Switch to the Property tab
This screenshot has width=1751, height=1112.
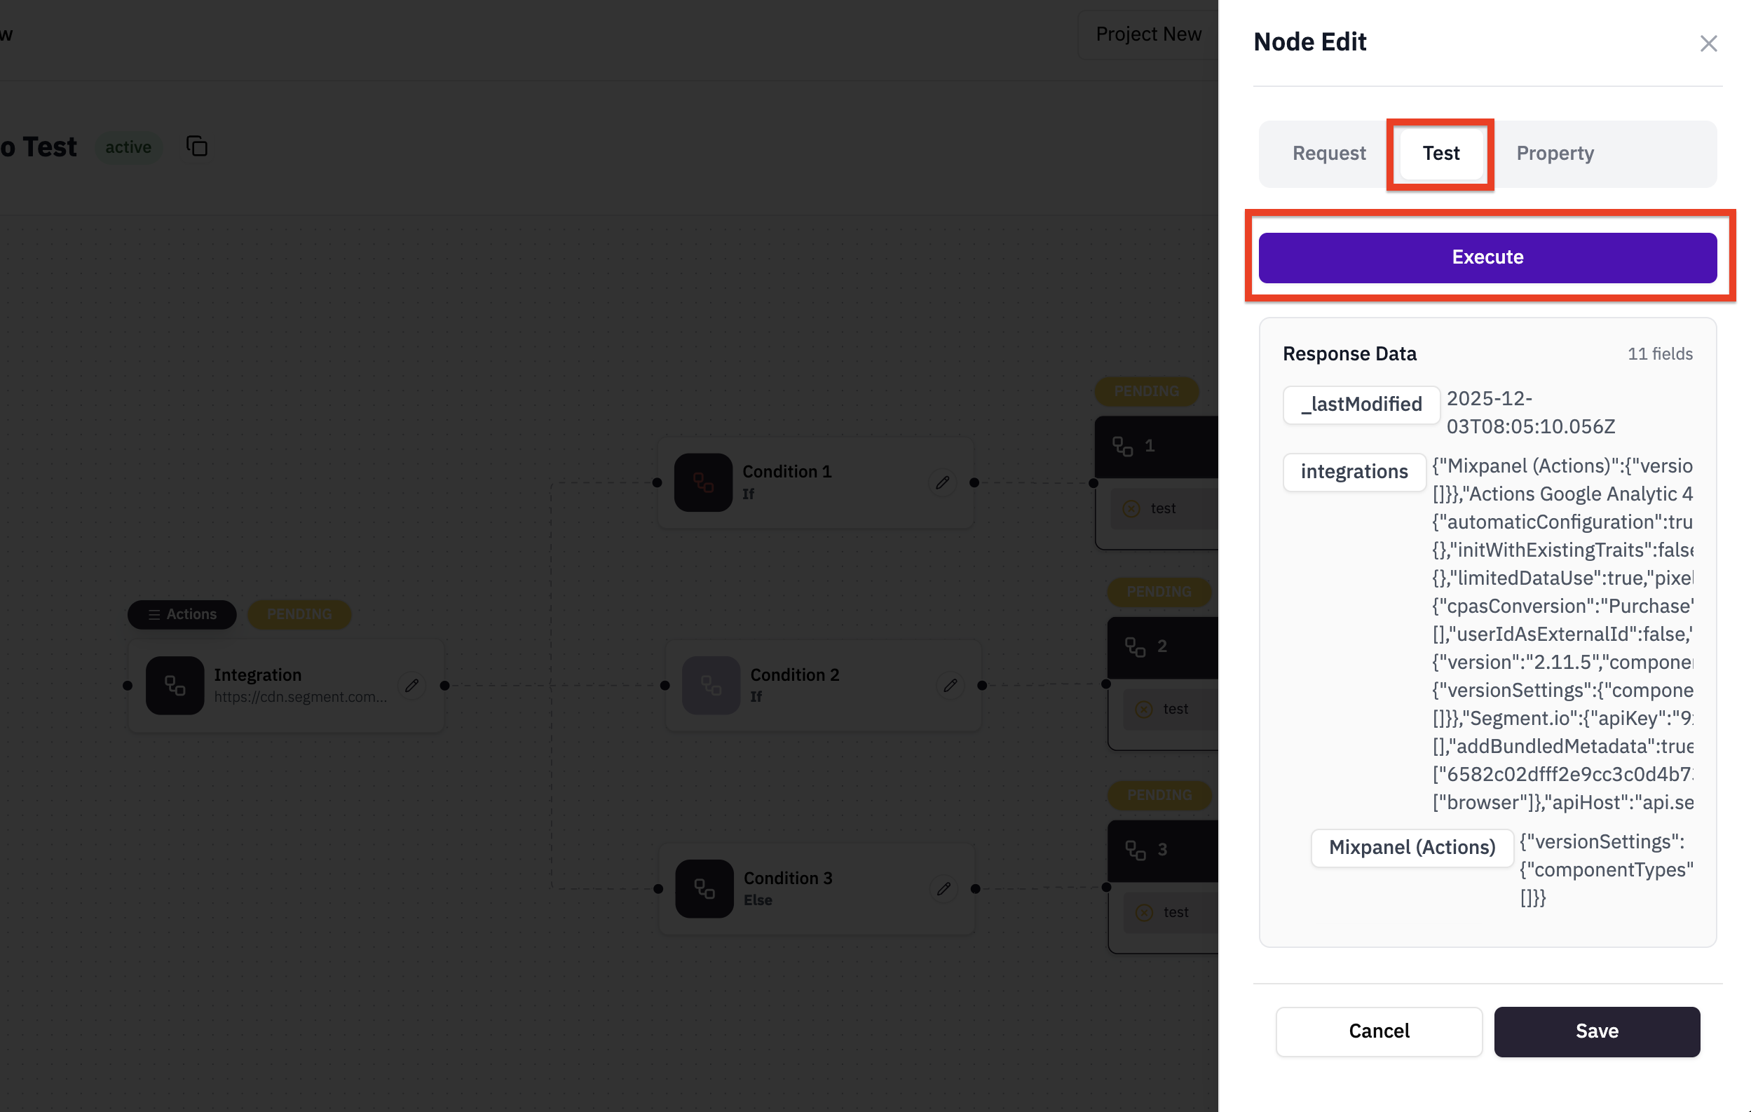1555,154
